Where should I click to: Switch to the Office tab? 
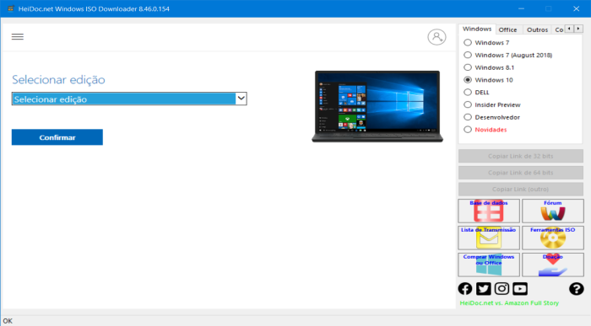(507, 29)
